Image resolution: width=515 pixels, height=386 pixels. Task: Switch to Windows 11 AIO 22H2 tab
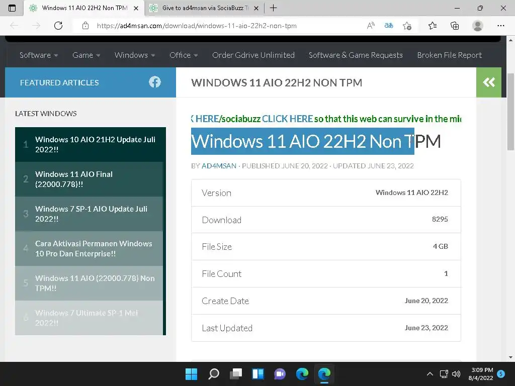point(84,8)
